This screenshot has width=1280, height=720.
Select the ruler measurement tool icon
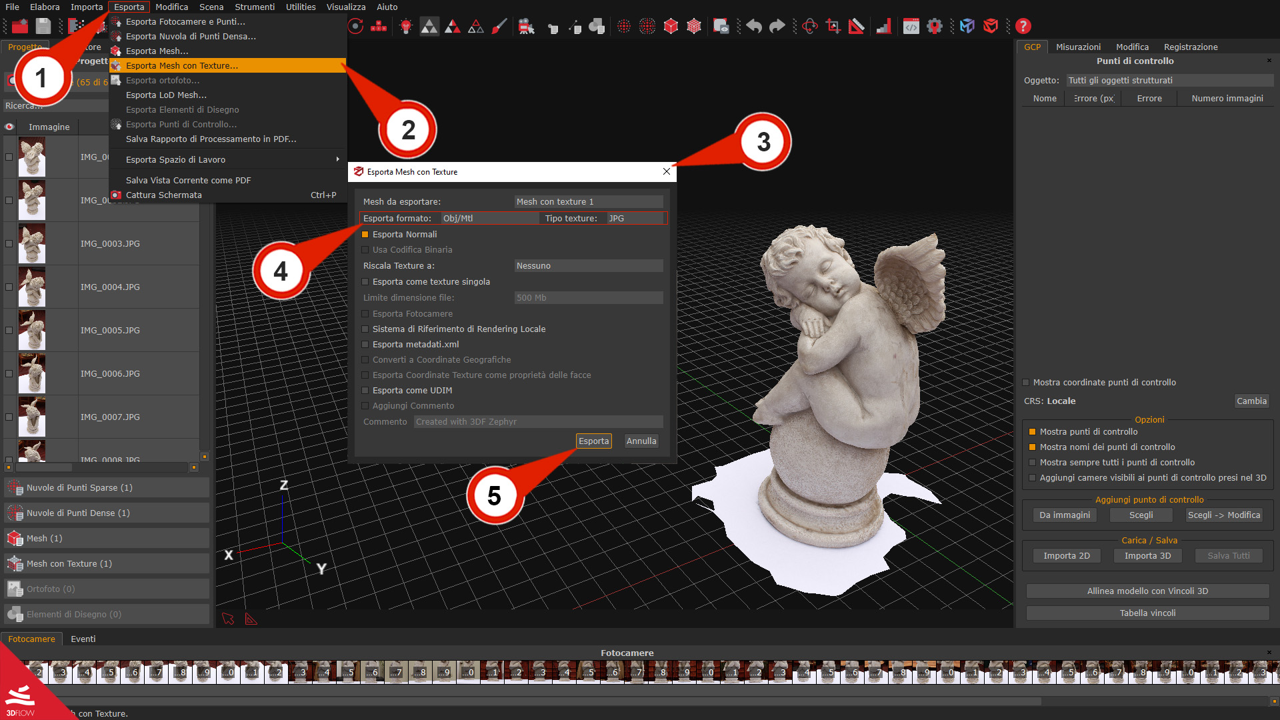[x=857, y=27]
